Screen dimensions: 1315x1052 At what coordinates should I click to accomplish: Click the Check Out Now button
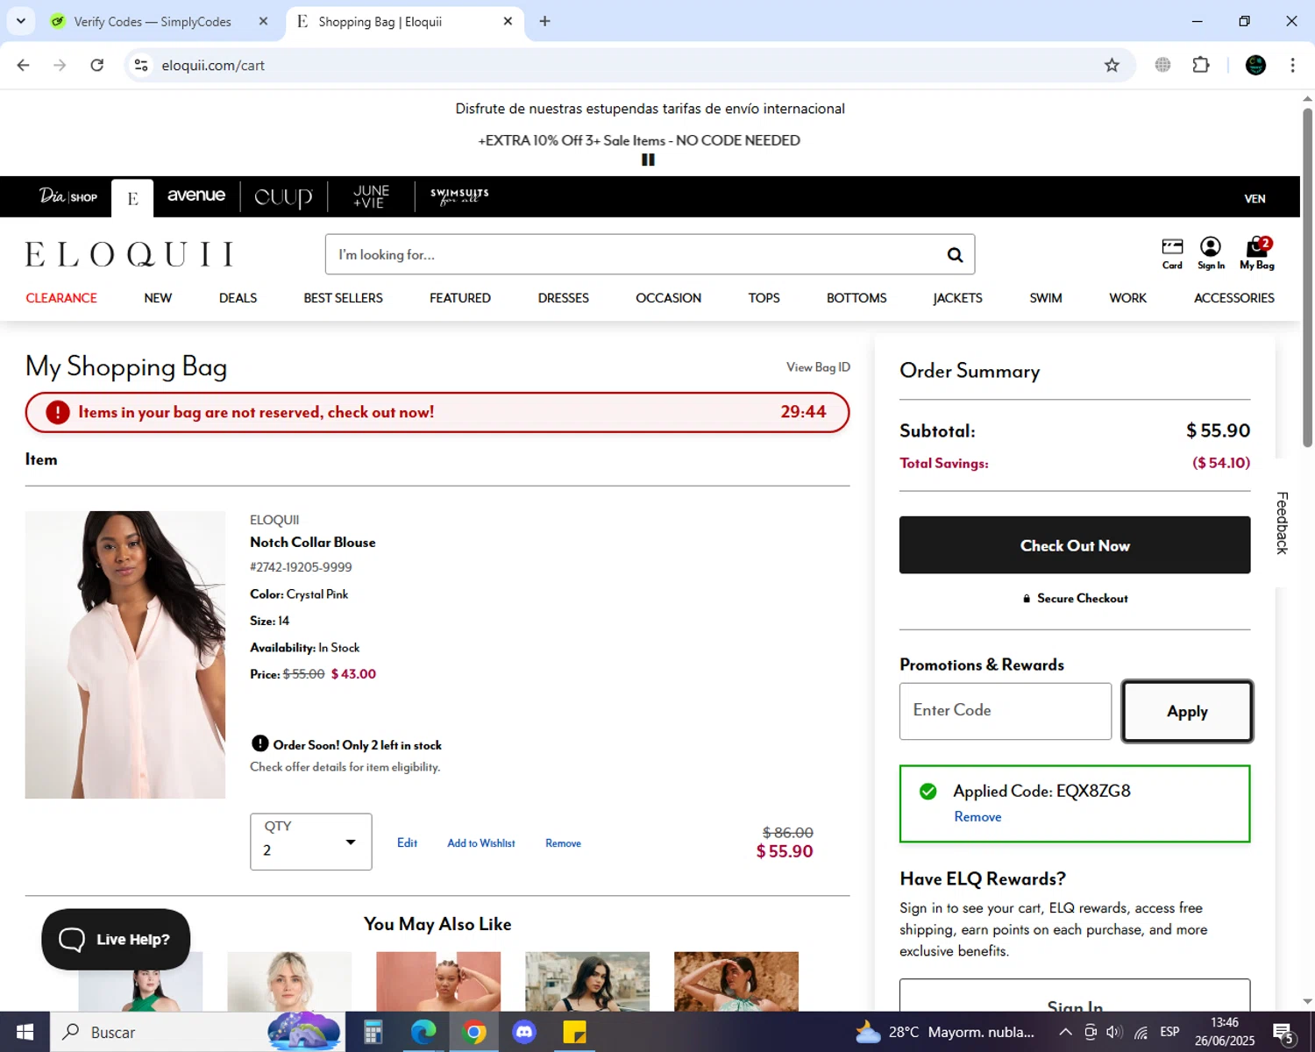pyautogui.click(x=1075, y=545)
